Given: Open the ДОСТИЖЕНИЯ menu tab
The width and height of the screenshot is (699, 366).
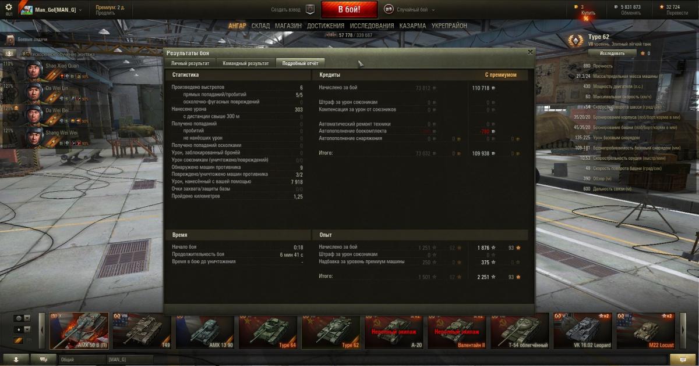Looking at the screenshot, I should coord(326,26).
